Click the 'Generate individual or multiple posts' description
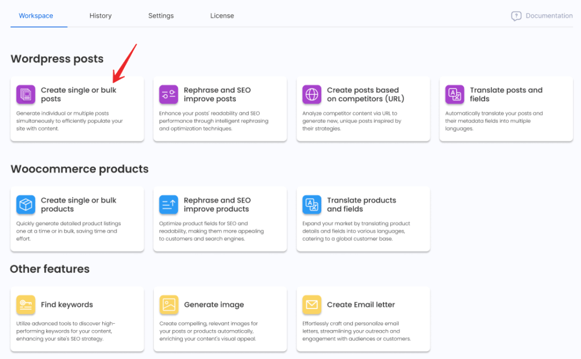The image size is (581, 359). tap(69, 121)
